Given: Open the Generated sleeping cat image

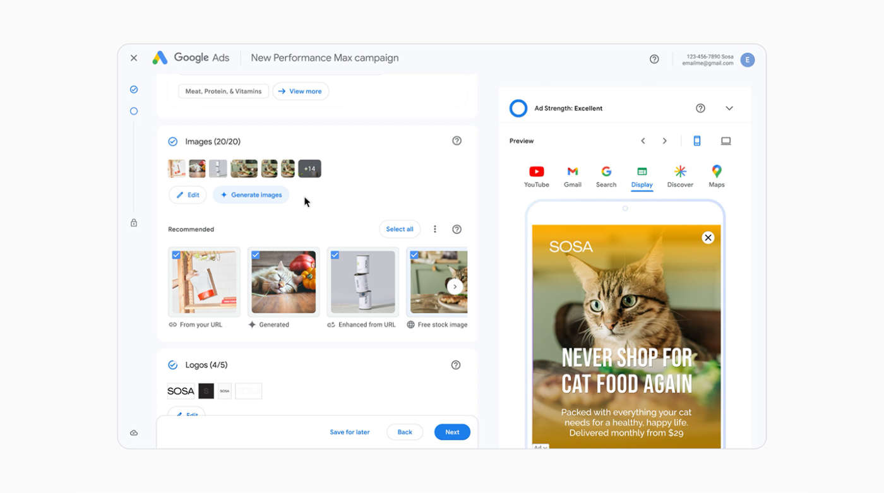Looking at the screenshot, I should click(284, 282).
